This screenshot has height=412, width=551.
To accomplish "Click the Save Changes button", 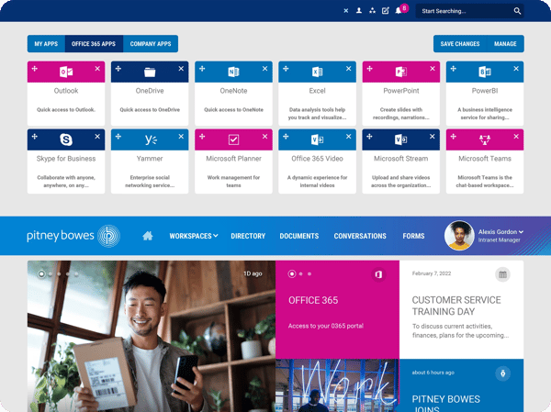I will pyautogui.click(x=460, y=43).
